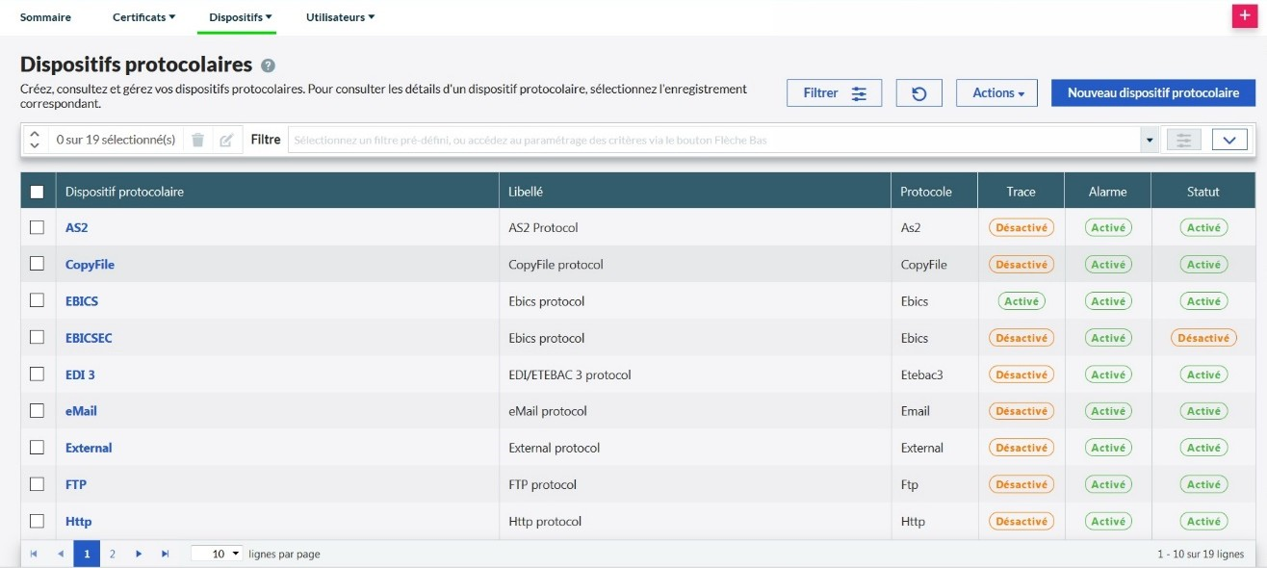
Task: Click into the Filtre input field
Action: click(712, 140)
